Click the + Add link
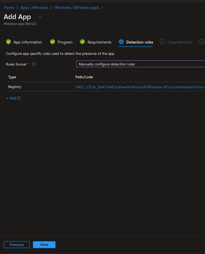Screen dimensions: 205x254 [11, 98]
